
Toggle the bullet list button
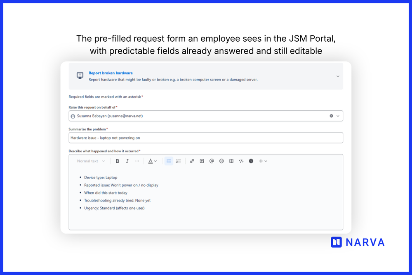pos(169,161)
